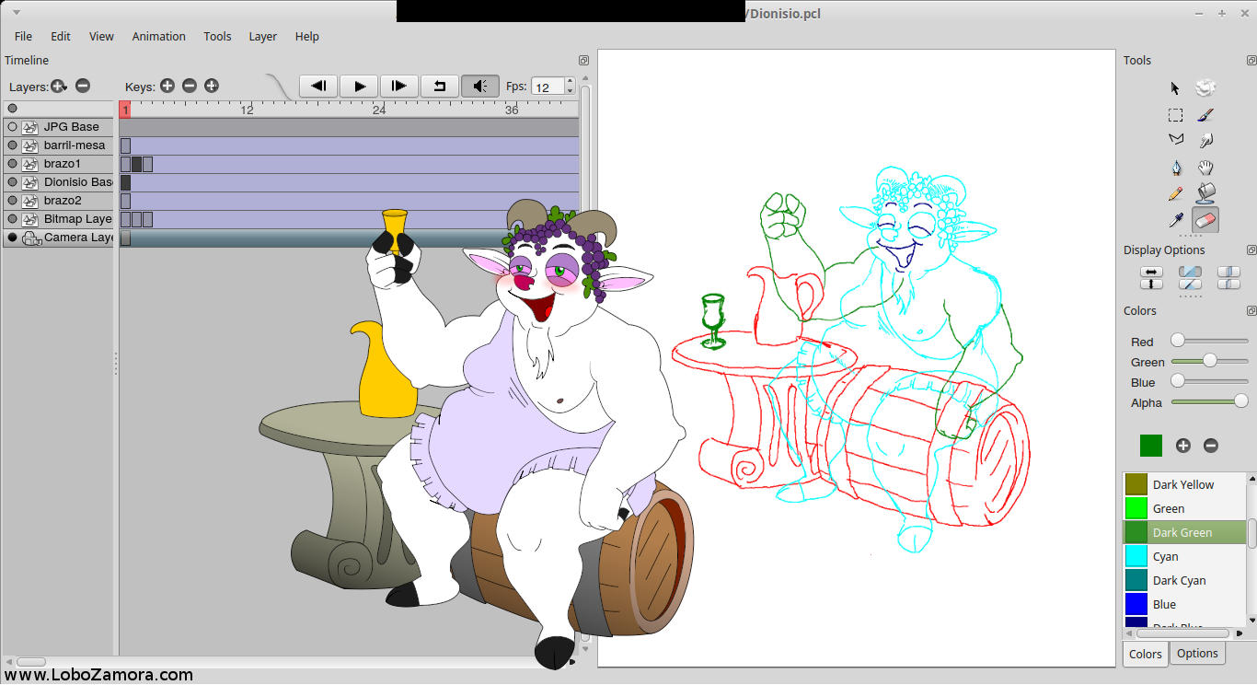This screenshot has height=685, width=1257.
Task: Open the add layer dropdown
Action: [59, 86]
